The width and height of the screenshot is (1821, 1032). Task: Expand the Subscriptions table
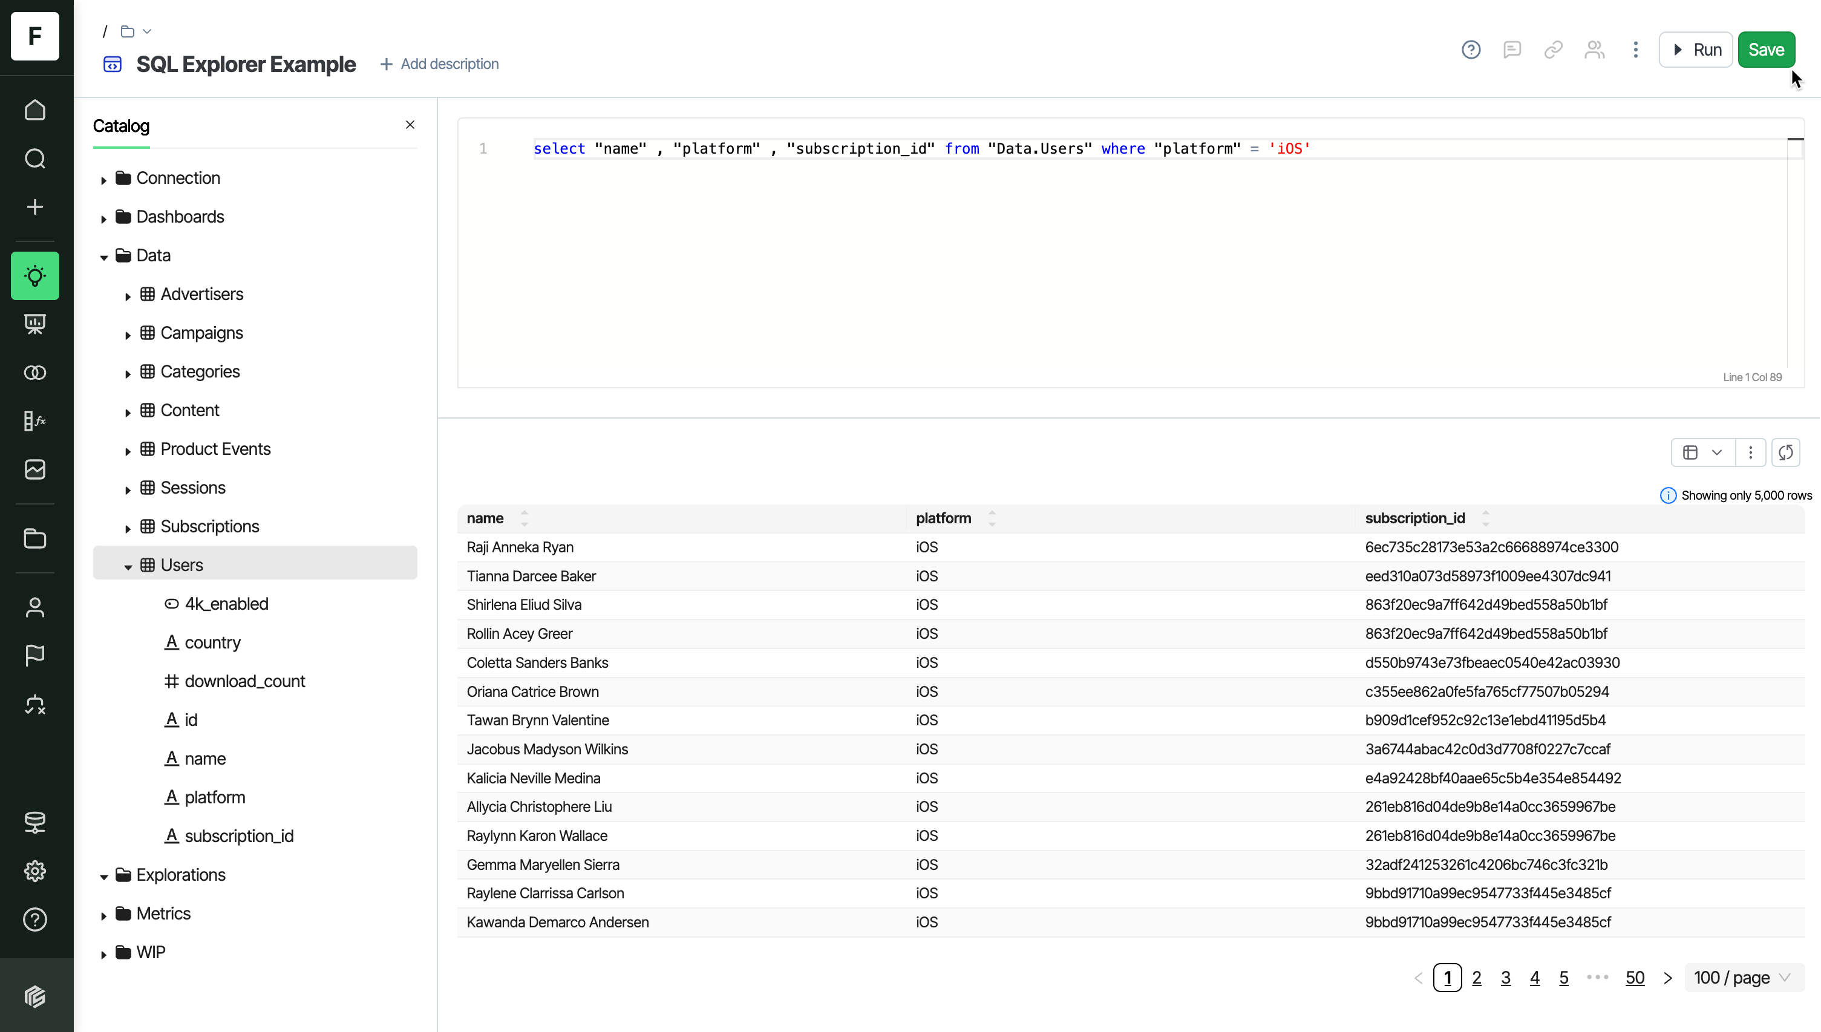pos(128,529)
